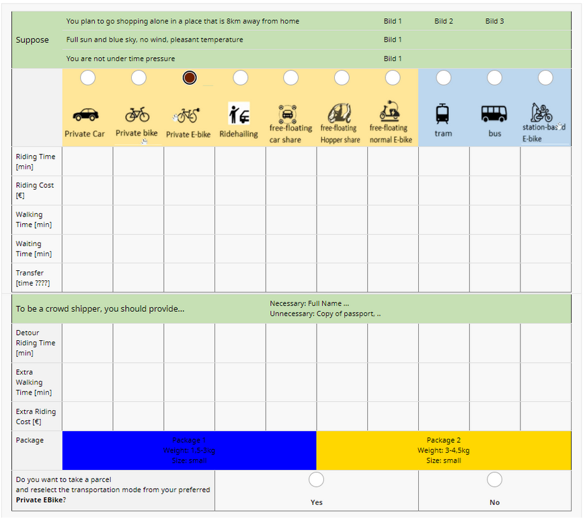Pick the bus radio button
Image resolution: width=587 pixels, height=523 pixels.
click(x=494, y=78)
